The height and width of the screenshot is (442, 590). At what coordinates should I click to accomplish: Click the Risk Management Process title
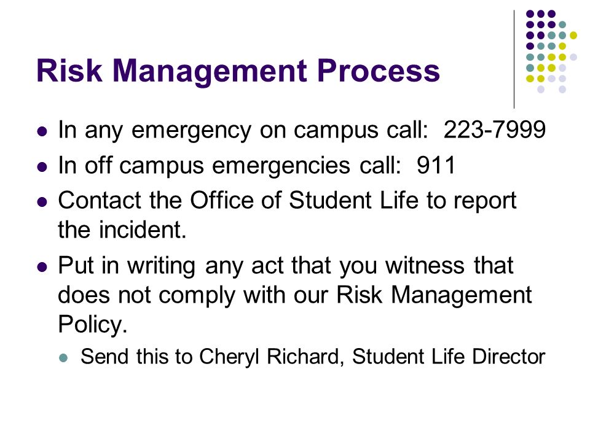[238, 70]
